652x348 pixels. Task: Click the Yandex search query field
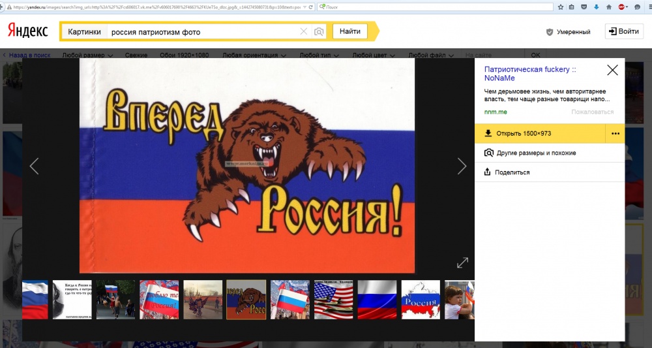click(x=203, y=31)
